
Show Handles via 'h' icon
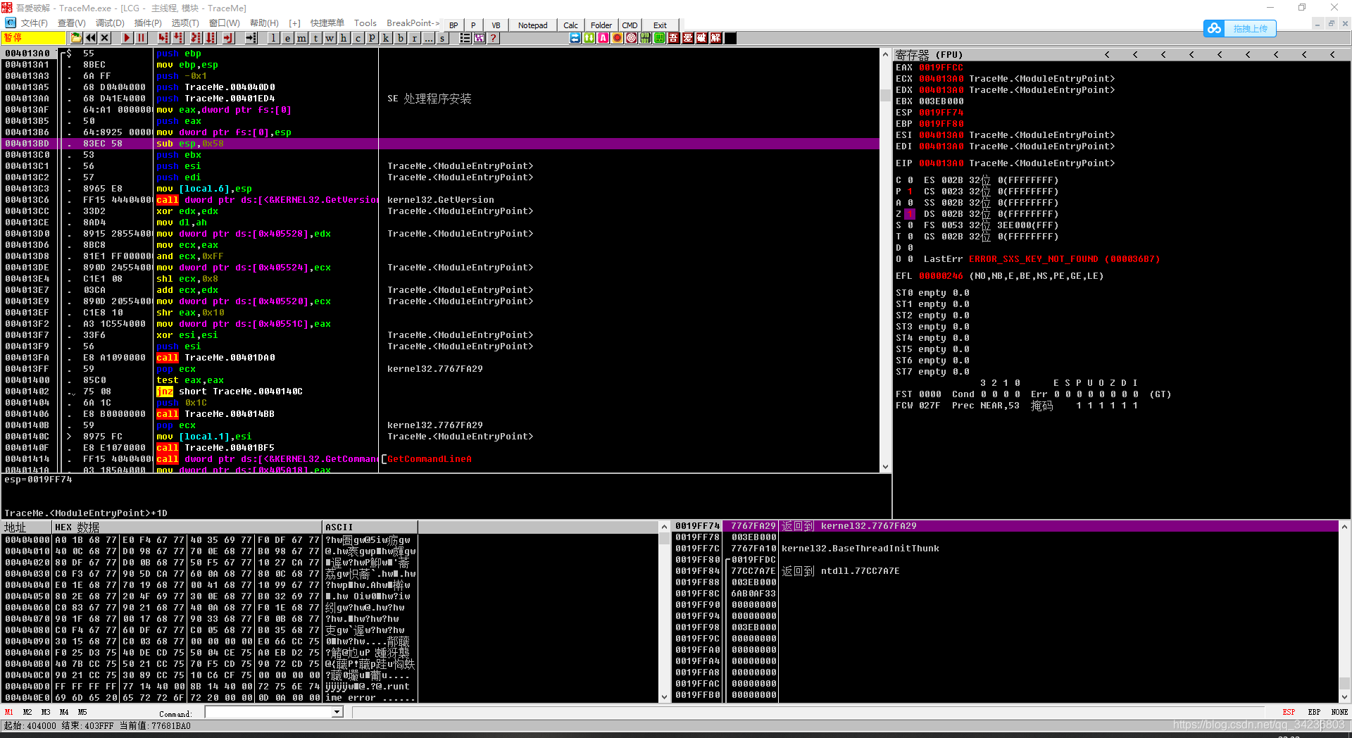tap(344, 38)
